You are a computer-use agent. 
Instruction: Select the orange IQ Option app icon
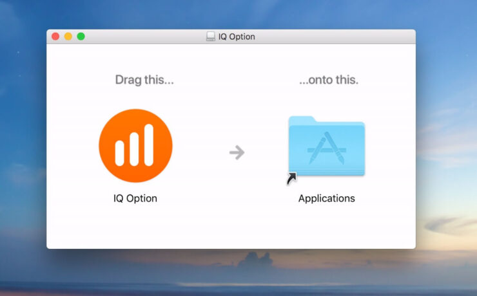tap(135, 145)
